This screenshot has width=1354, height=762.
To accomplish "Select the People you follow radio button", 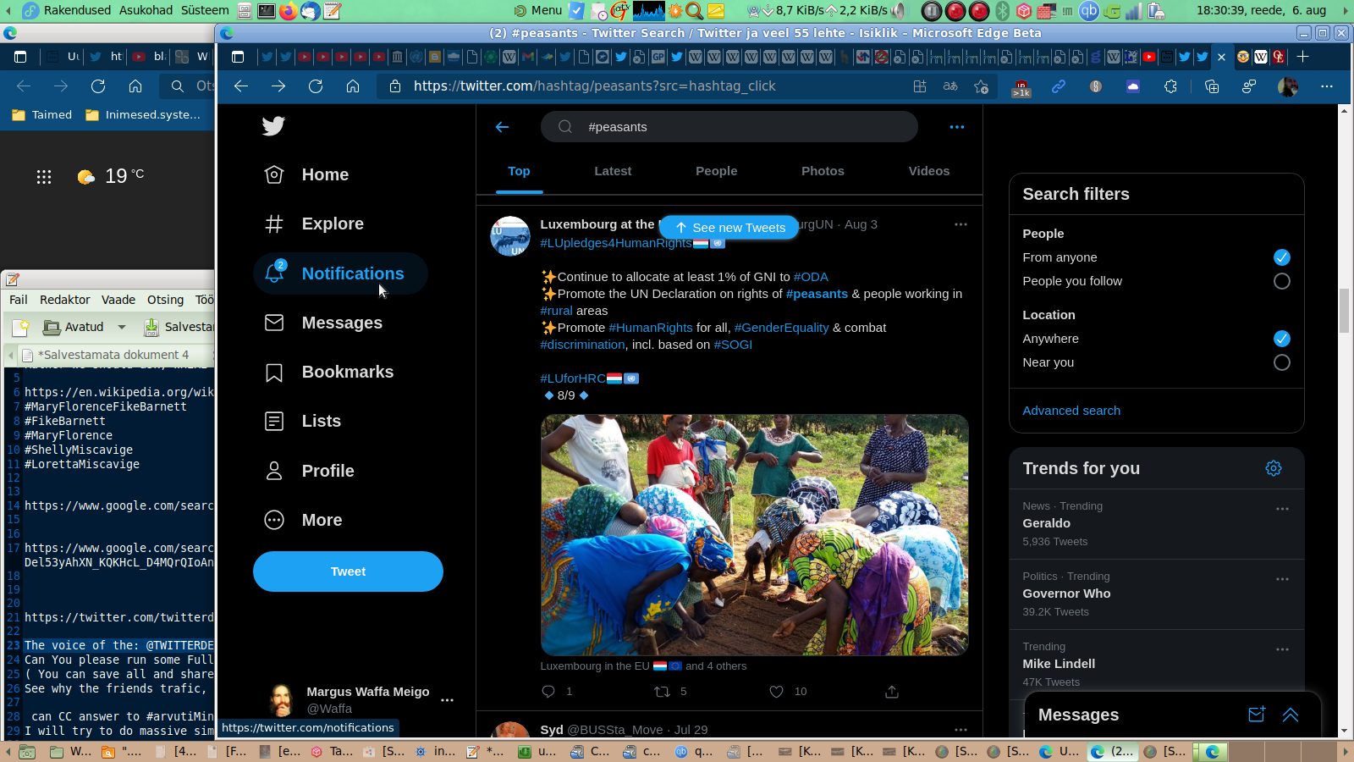I will (1281, 281).
